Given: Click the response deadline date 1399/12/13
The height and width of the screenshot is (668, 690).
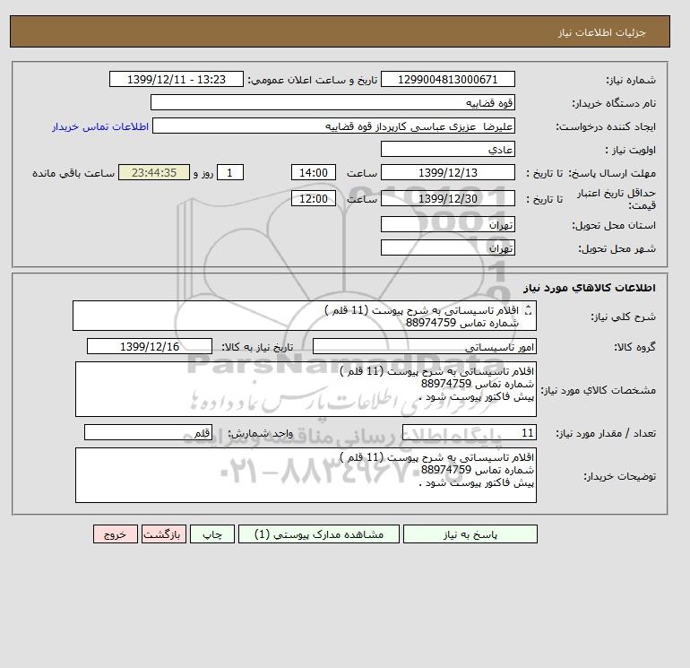Looking at the screenshot, I should [447, 173].
